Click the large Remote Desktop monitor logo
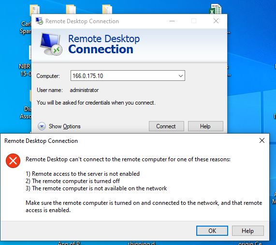This screenshot has height=245, width=276. tap(51, 44)
